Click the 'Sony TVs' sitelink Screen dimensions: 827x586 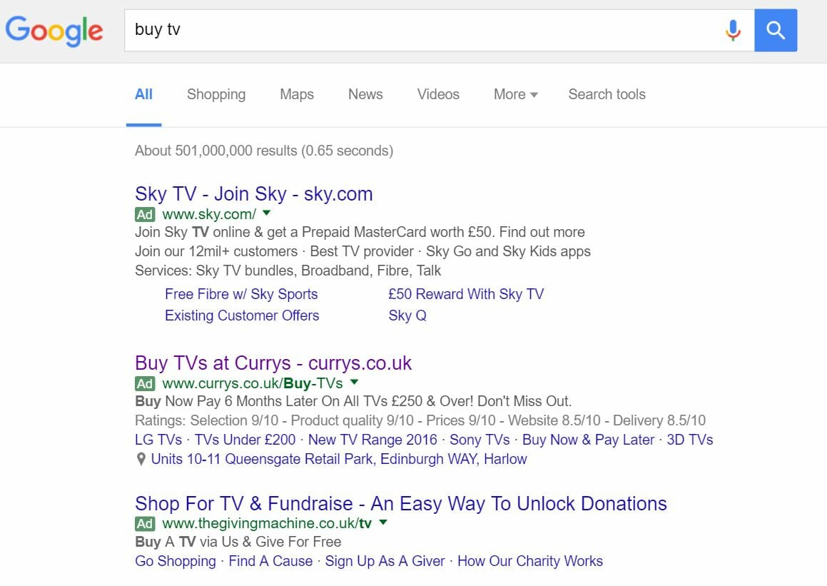pos(480,440)
